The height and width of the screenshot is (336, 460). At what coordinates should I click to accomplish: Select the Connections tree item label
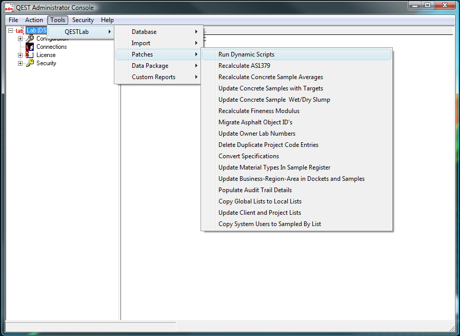click(51, 47)
